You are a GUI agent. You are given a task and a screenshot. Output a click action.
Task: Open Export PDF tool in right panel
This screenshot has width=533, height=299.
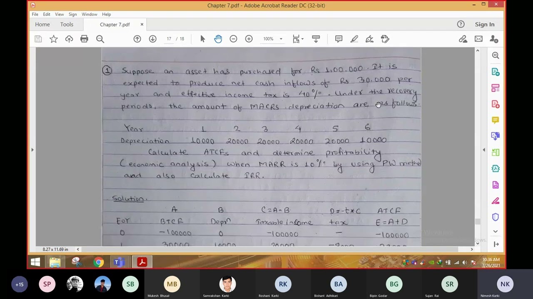[496, 71]
